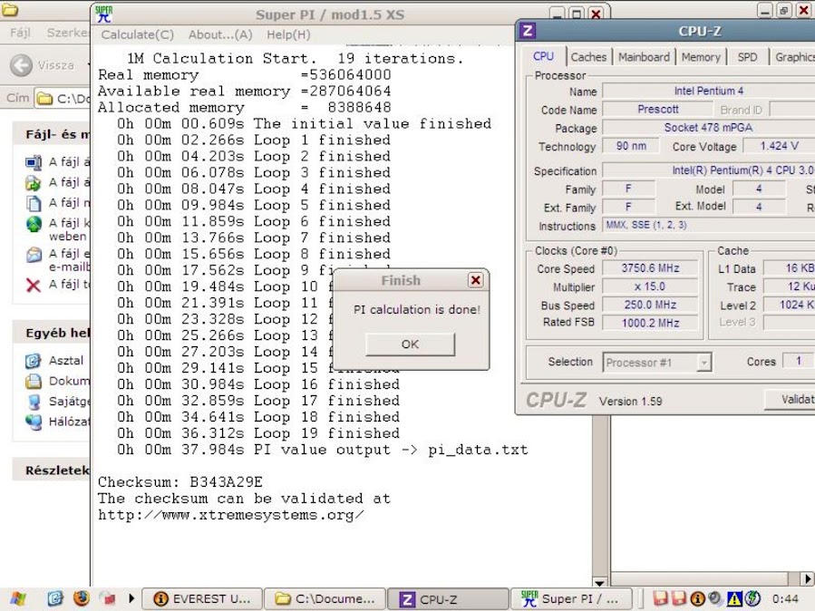Open the Szerkesztés menu in Explorer

pyautogui.click(x=68, y=33)
